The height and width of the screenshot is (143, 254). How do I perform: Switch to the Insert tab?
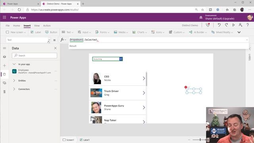(27, 25)
